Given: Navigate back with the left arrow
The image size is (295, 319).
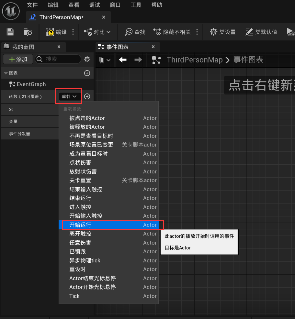Looking at the screenshot, I should click(x=122, y=60).
